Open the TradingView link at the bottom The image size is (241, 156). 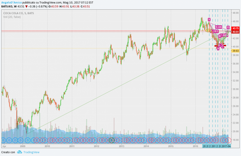pos(31,152)
